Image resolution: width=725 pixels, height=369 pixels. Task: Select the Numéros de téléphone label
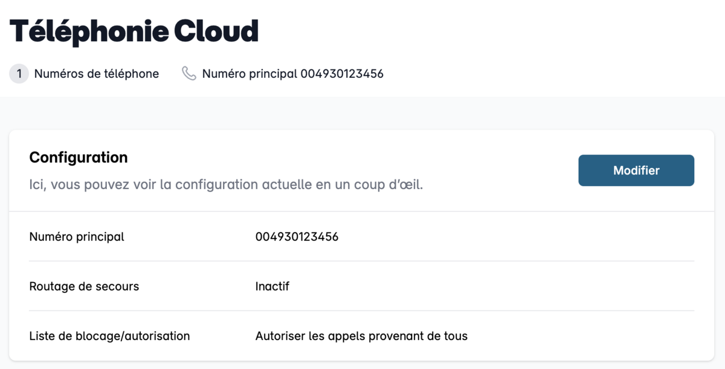coord(97,74)
